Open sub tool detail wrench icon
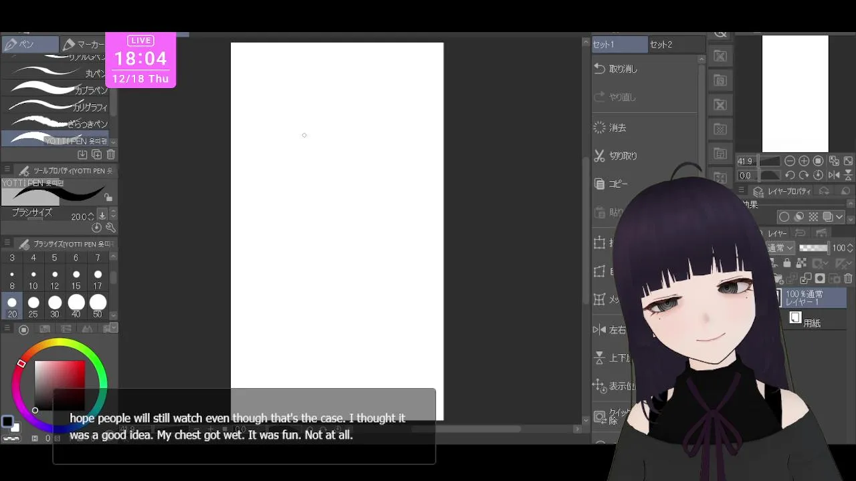This screenshot has height=481, width=856. [x=110, y=228]
